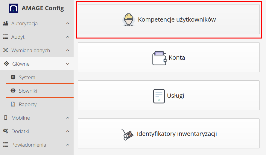Click the gear icon next to System

click(x=13, y=77)
